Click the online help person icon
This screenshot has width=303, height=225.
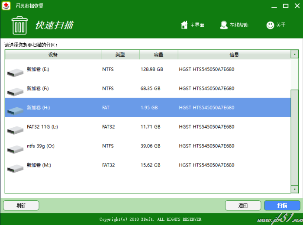(224, 25)
